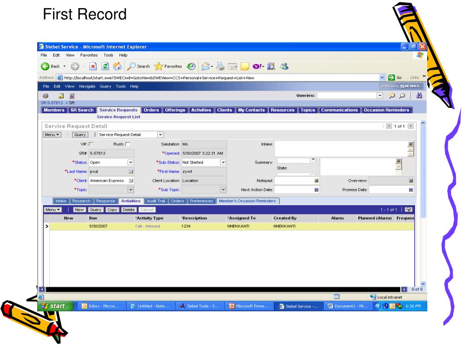Image resolution: width=465 pixels, height=348 pixels.
Task: Open the Intake text editor icon
Action: point(411,144)
